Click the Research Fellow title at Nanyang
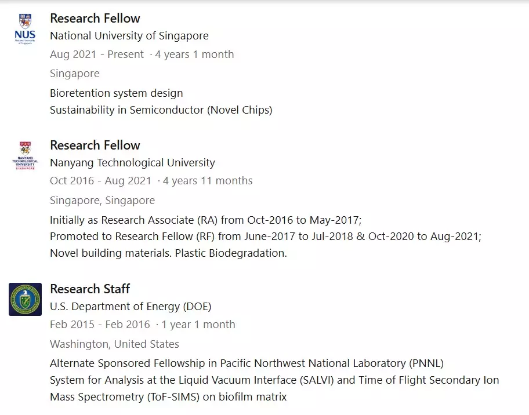 [95, 145]
